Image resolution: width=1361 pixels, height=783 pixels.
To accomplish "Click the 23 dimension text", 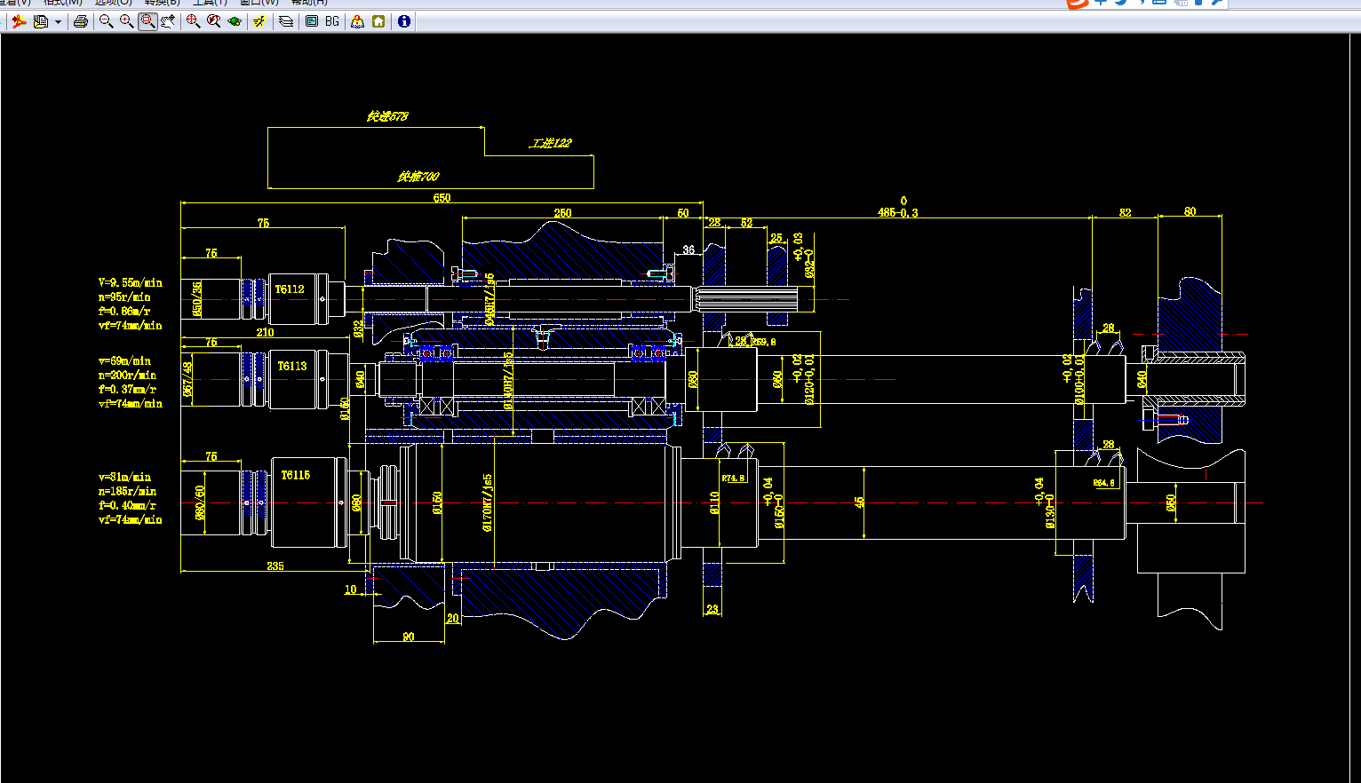I will point(712,610).
